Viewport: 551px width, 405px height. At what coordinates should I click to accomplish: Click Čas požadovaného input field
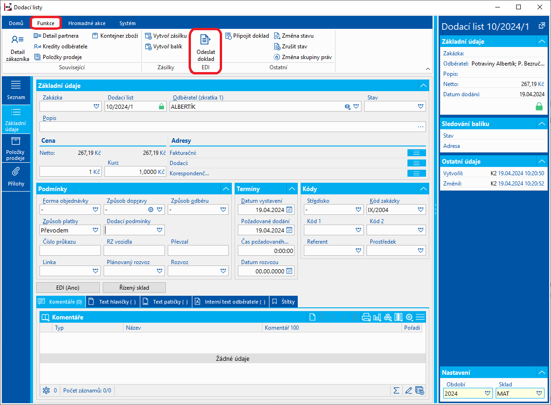(266, 251)
